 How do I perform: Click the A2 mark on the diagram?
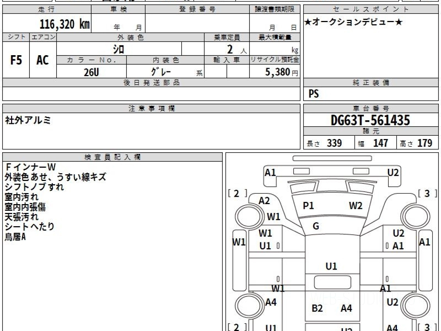(264, 201)
